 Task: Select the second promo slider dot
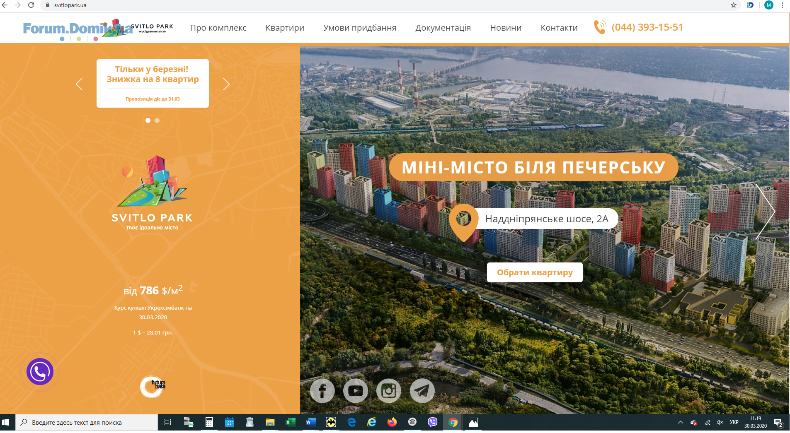pos(157,120)
